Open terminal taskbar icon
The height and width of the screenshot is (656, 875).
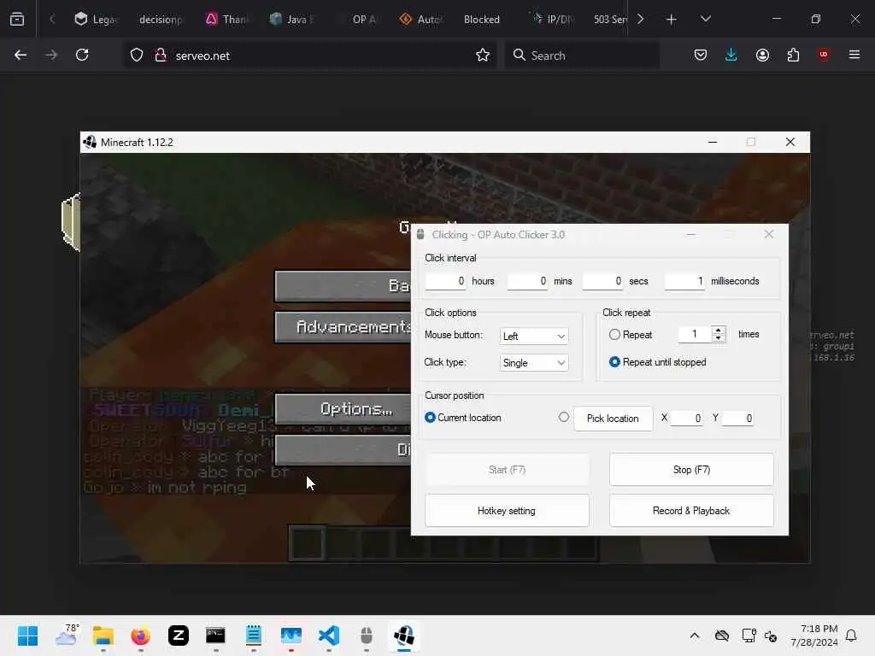216,635
